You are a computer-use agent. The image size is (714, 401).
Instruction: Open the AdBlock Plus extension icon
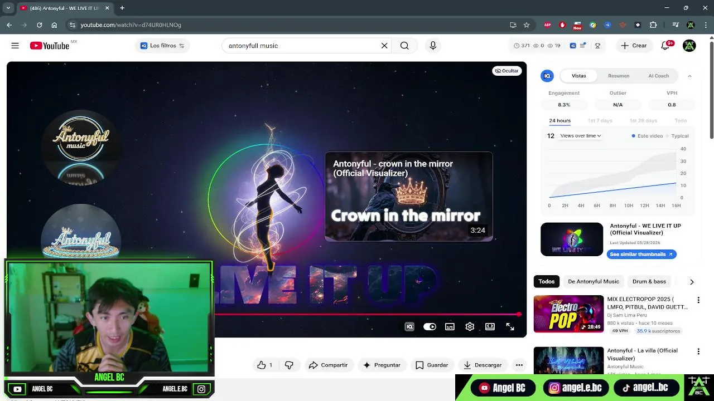pos(547,25)
